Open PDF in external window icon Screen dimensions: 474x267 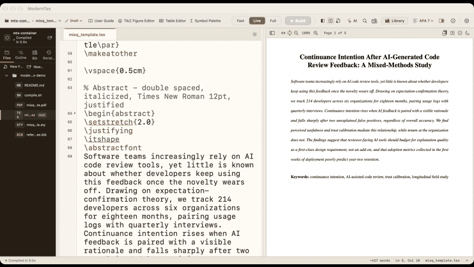[452, 33]
